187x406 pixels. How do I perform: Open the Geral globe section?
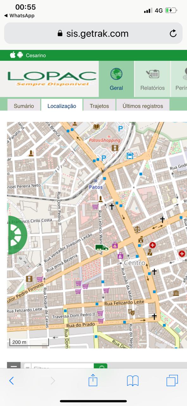click(116, 79)
